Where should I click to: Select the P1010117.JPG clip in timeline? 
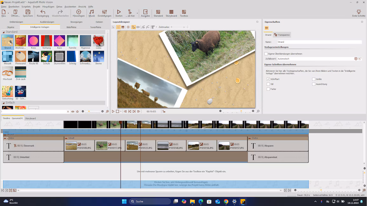pos(110,146)
